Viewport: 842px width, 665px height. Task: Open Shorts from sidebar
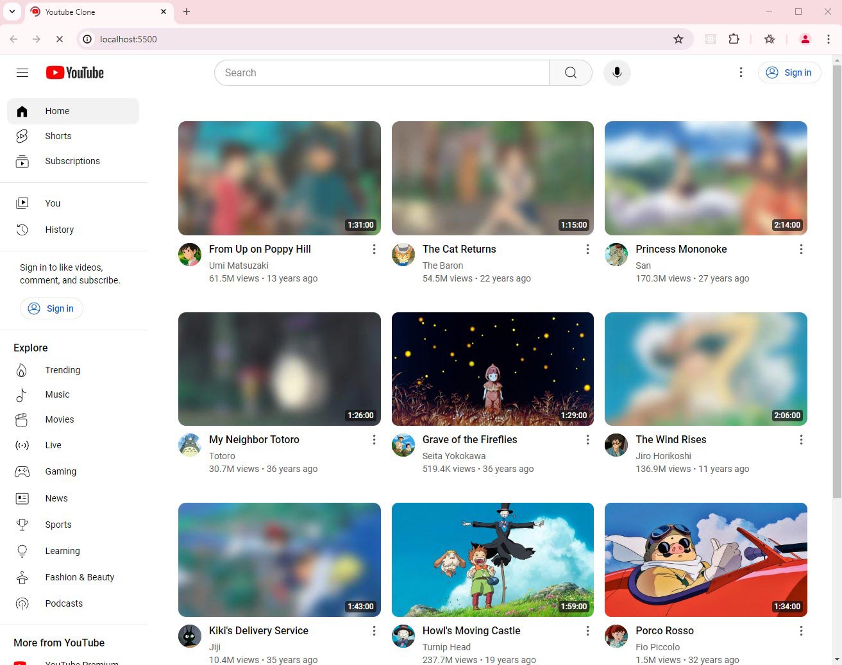(x=73, y=136)
